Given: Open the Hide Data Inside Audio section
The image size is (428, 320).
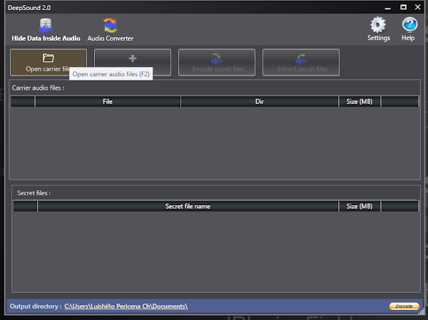Looking at the screenshot, I should (46, 30).
